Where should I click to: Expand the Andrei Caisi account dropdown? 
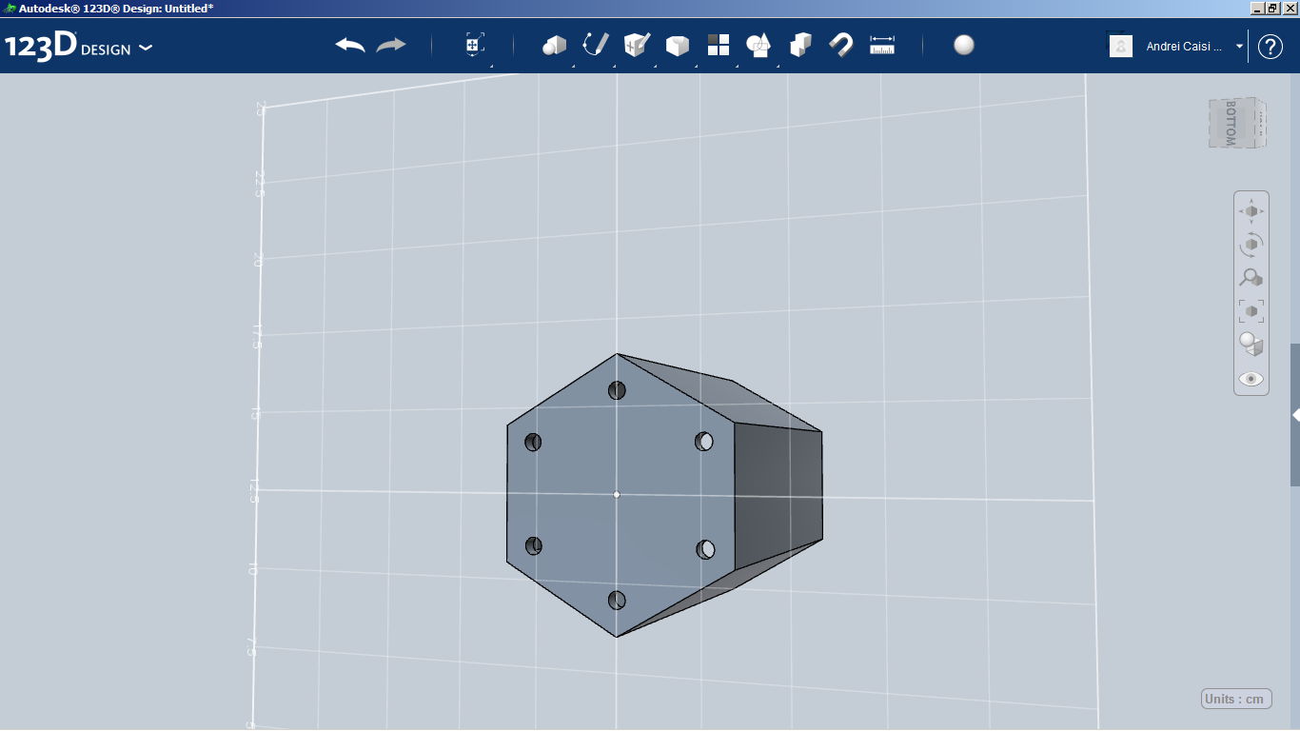(1239, 46)
